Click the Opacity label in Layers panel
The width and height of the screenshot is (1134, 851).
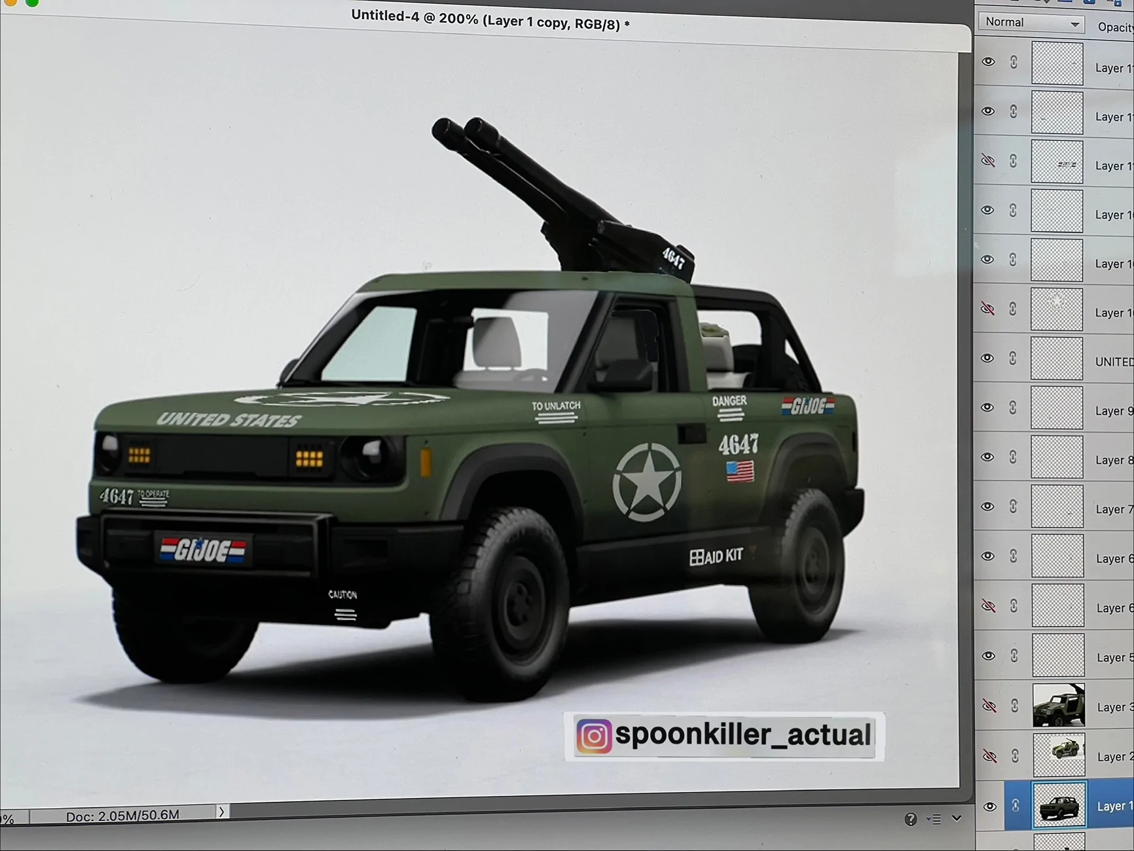[x=1116, y=27]
